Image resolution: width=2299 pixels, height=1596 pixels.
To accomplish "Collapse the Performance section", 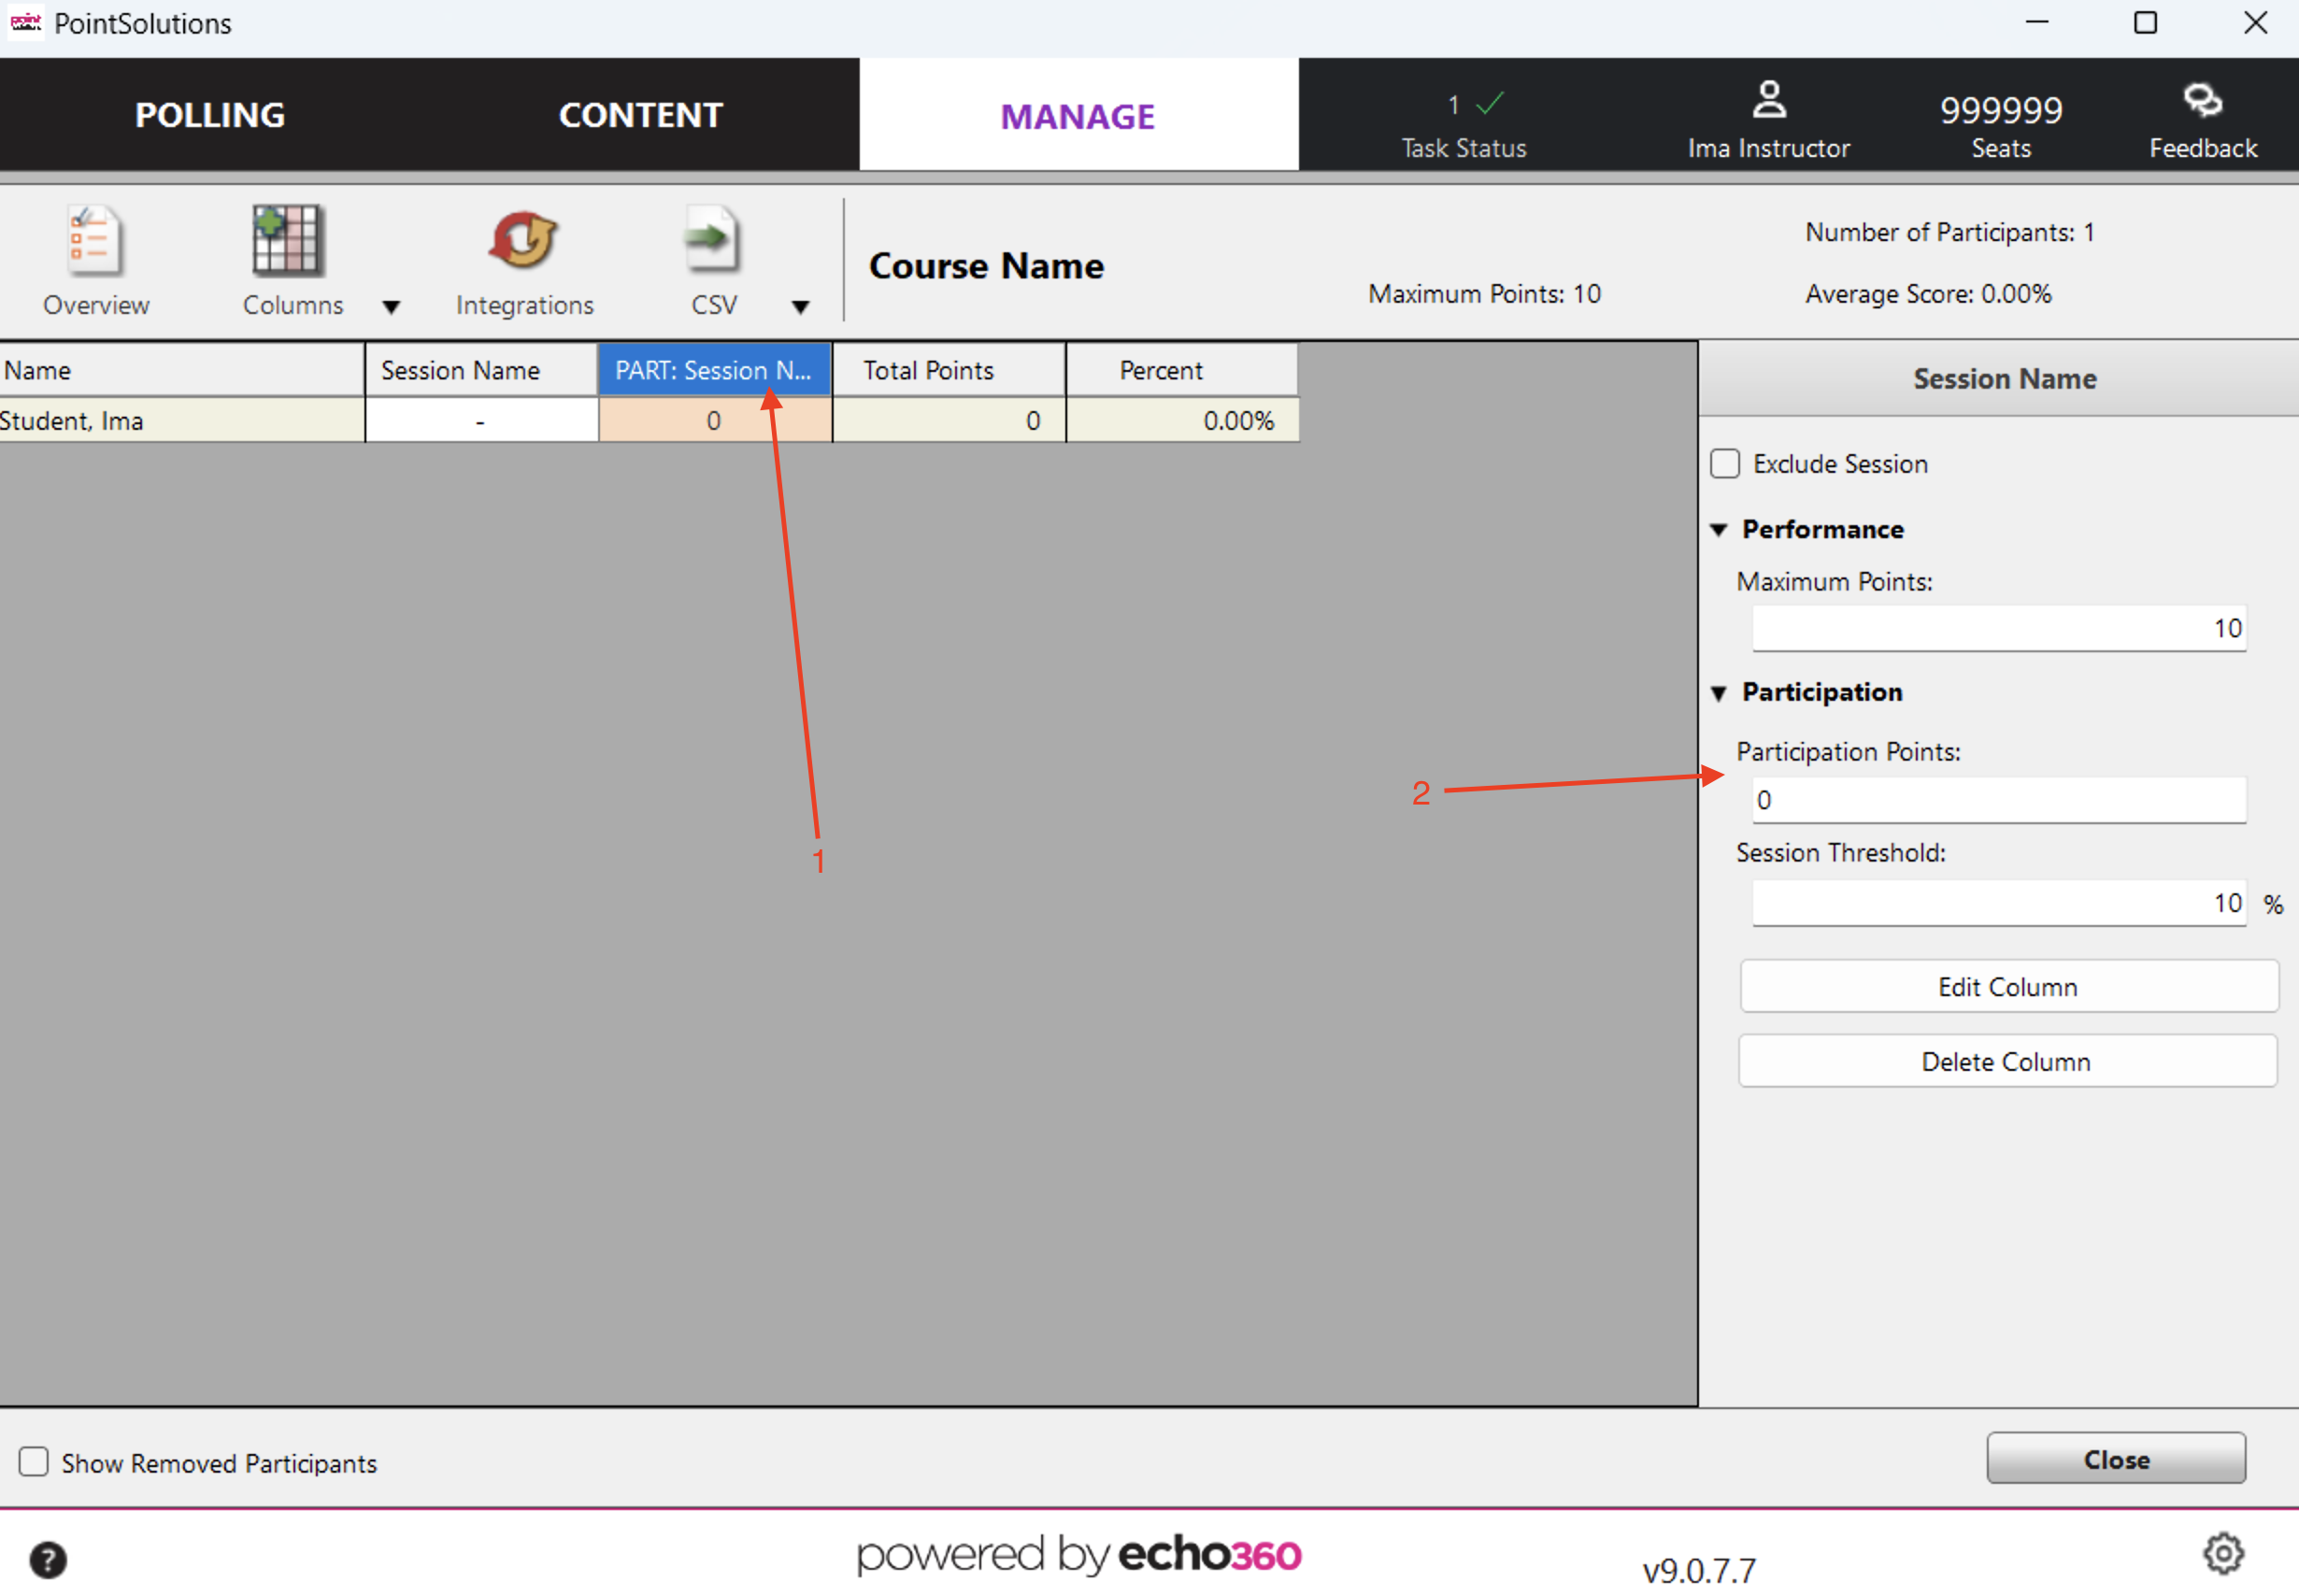I will tap(1719, 530).
